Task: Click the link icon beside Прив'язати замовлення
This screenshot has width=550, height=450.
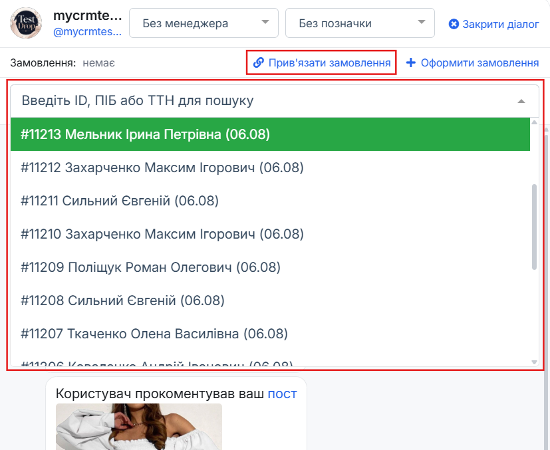Action: click(x=259, y=62)
